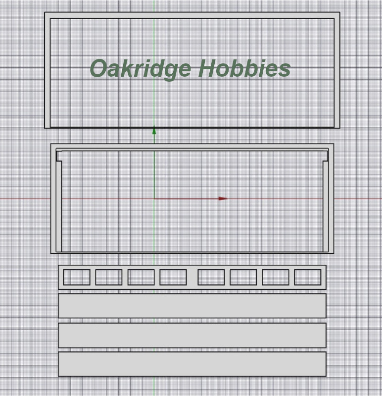Select the top border of the upper frame
This screenshot has height=396, width=382.
(x=192, y=15)
